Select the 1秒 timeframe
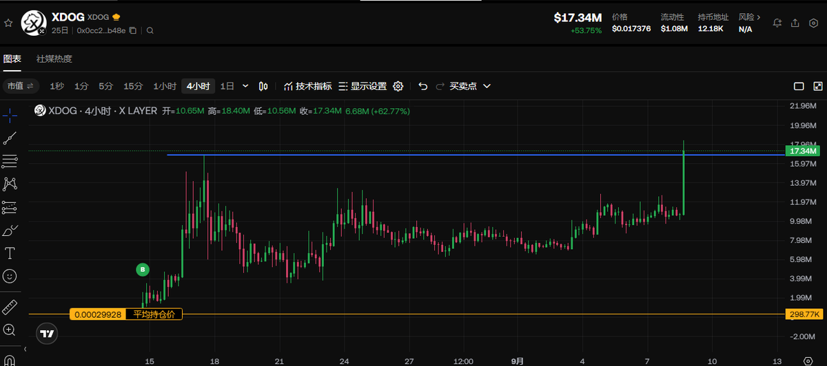 [x=57, y=86]
